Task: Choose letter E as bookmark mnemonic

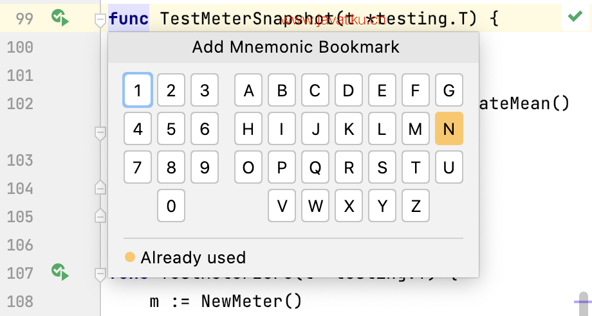Action: (382, 90)
